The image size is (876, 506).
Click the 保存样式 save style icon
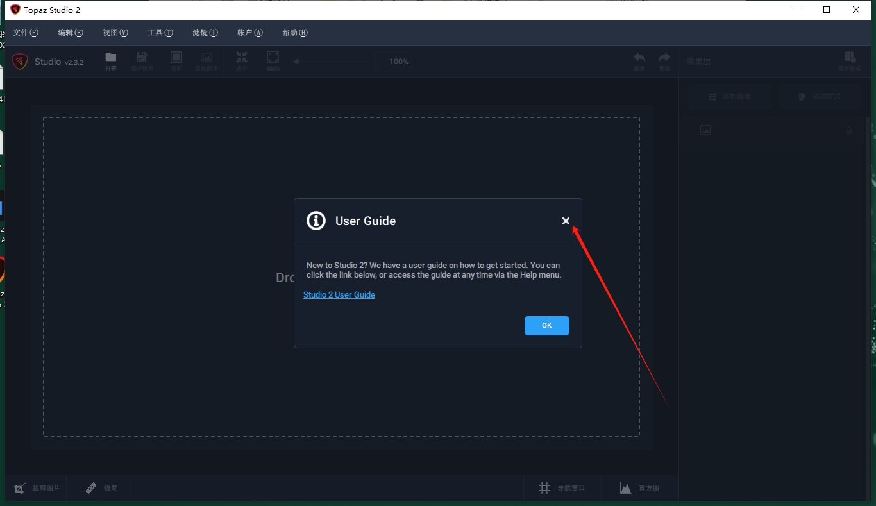pos(850,57)
